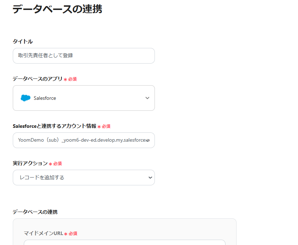Click the データベースのアプリ label
The width and height of the screenshot is (298, 245).
click(x=37, y=79)
